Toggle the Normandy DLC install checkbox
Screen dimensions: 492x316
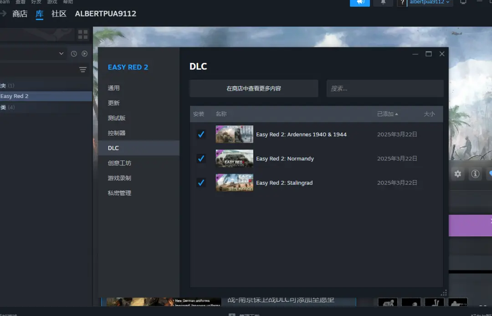[x=201, y=159]
